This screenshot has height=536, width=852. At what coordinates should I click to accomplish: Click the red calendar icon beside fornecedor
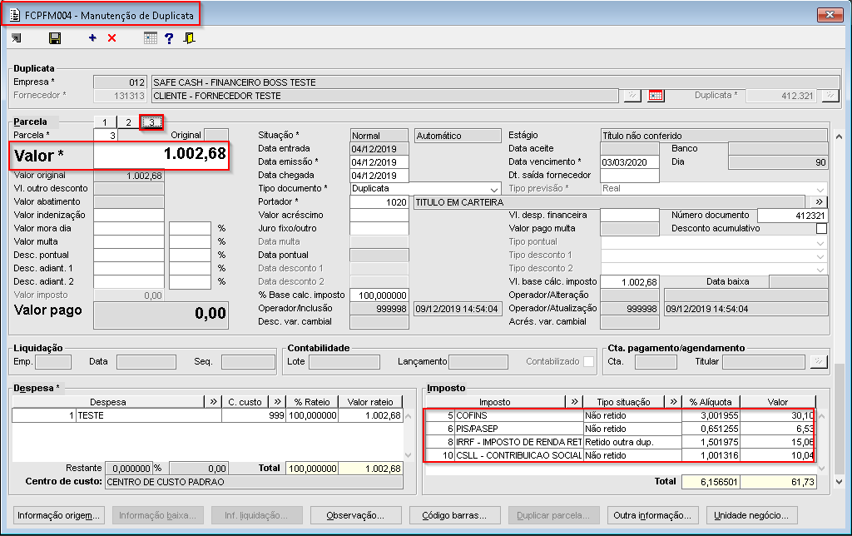click(656, 96)
